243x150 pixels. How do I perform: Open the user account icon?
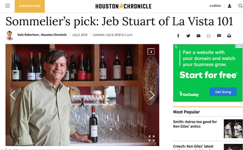230,6
